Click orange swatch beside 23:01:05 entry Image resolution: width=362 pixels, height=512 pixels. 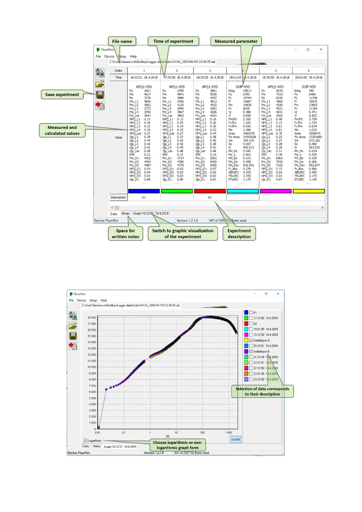pyautogui.click(x=246, y=374)
